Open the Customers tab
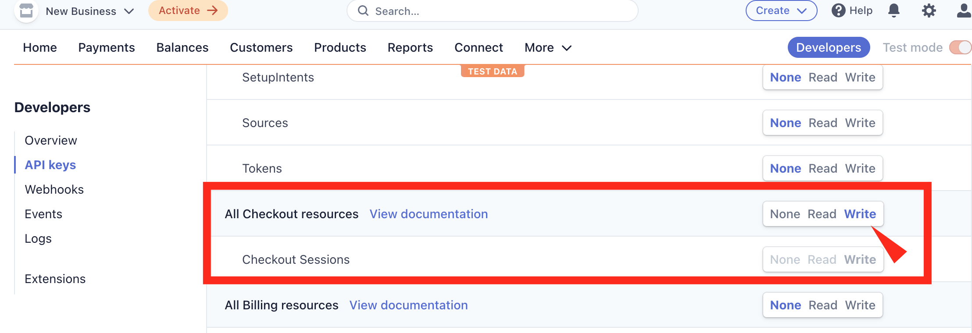 coord(261,47)
